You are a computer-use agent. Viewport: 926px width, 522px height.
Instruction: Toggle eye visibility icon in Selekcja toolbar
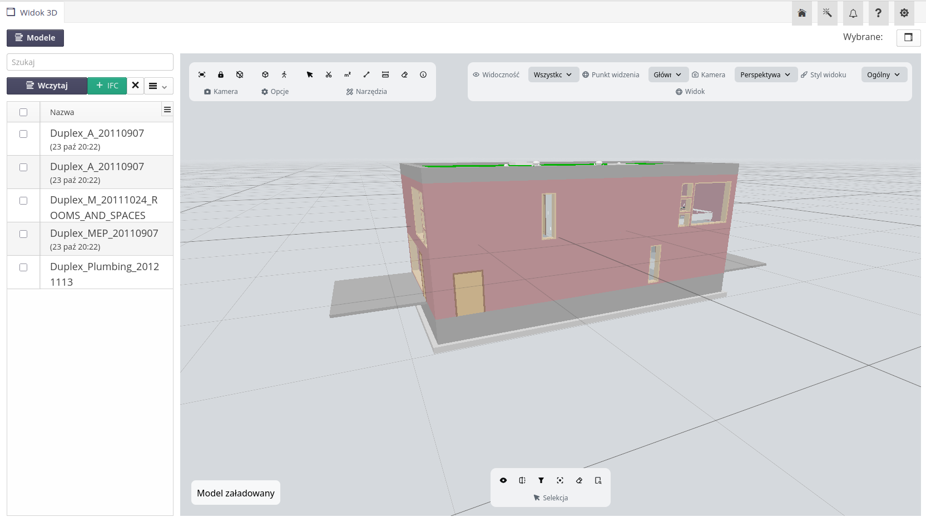tap(503, 480)
